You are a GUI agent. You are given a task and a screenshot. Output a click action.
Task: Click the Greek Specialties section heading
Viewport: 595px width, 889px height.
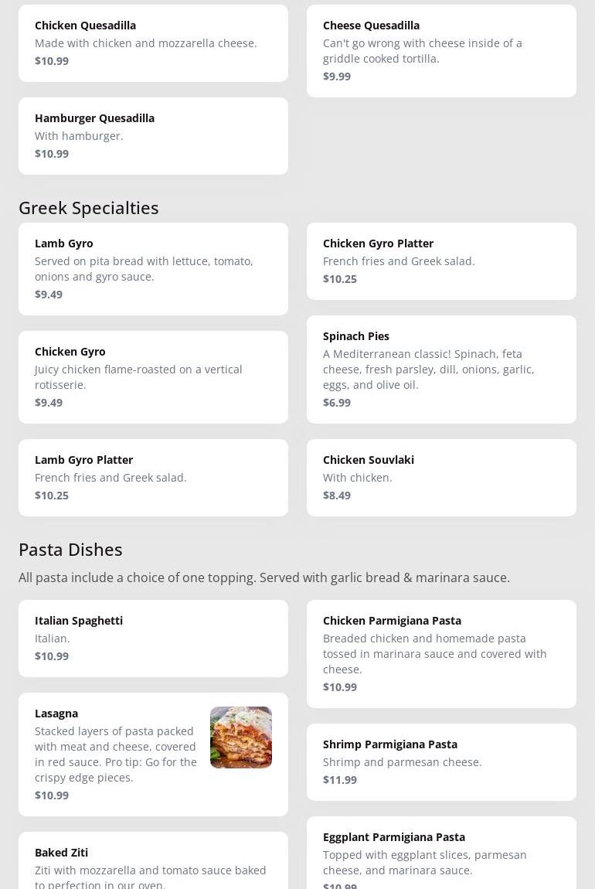click(x=89, y=208)
